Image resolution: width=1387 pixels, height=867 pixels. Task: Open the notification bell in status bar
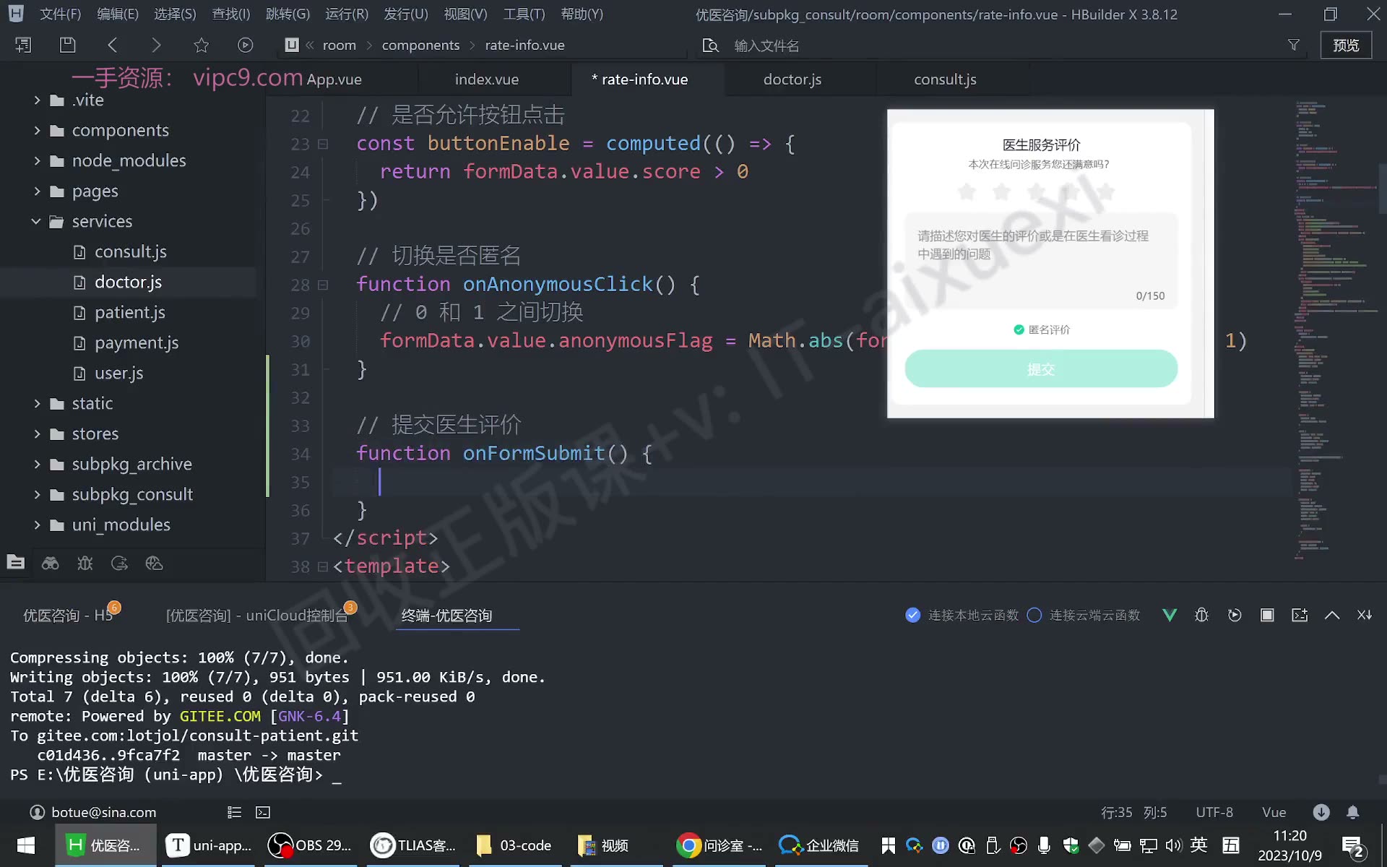1353,812
